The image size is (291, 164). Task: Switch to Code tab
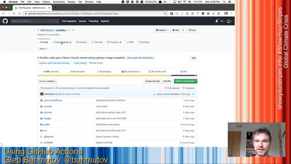pos(44,42)
